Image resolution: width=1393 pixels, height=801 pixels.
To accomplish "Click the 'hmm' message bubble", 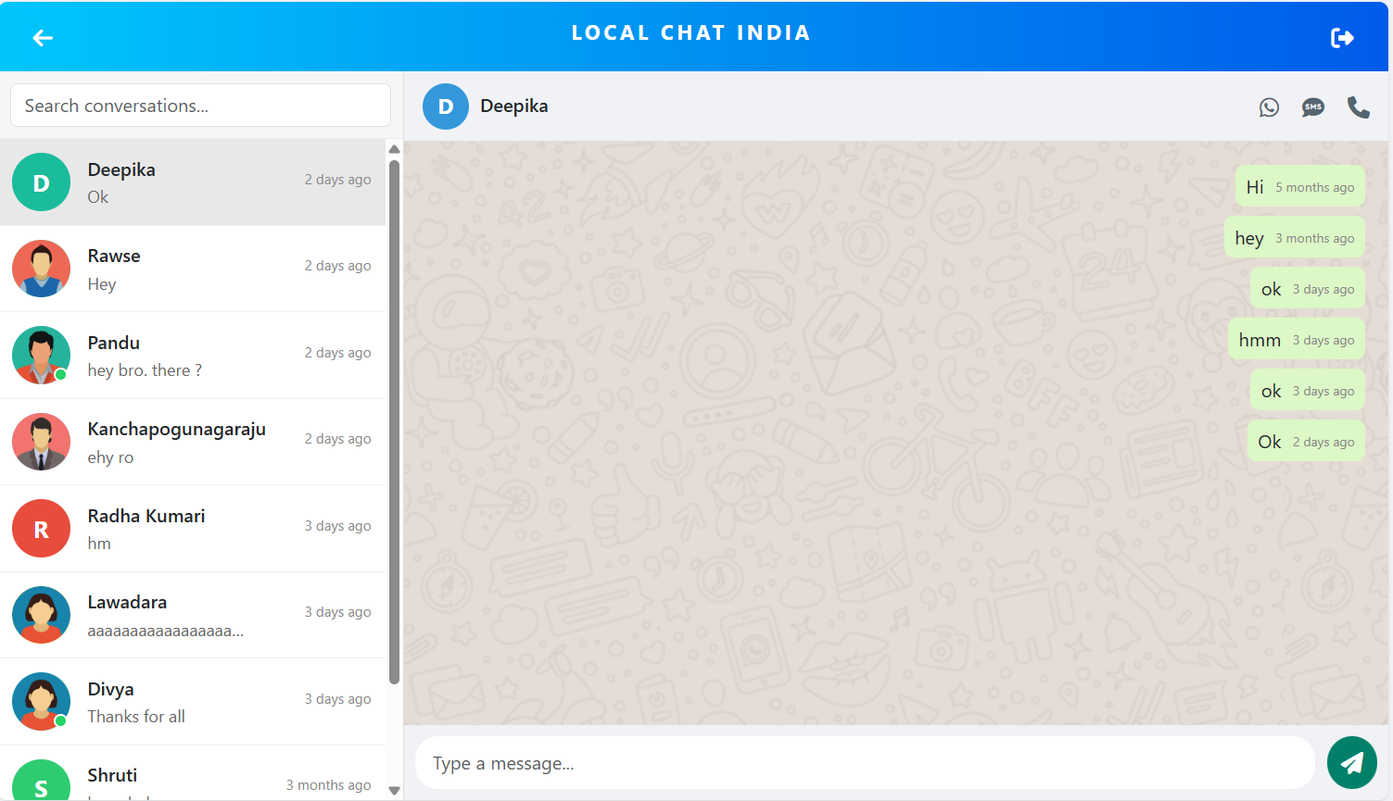I will (1297, 340).
